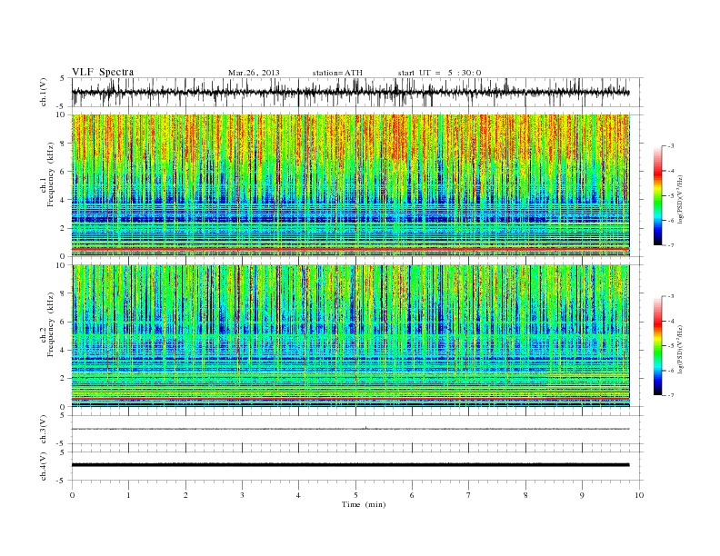Click inside the ch.1 voltage waveform panel

pyautogui.click(x=357, y=92)
